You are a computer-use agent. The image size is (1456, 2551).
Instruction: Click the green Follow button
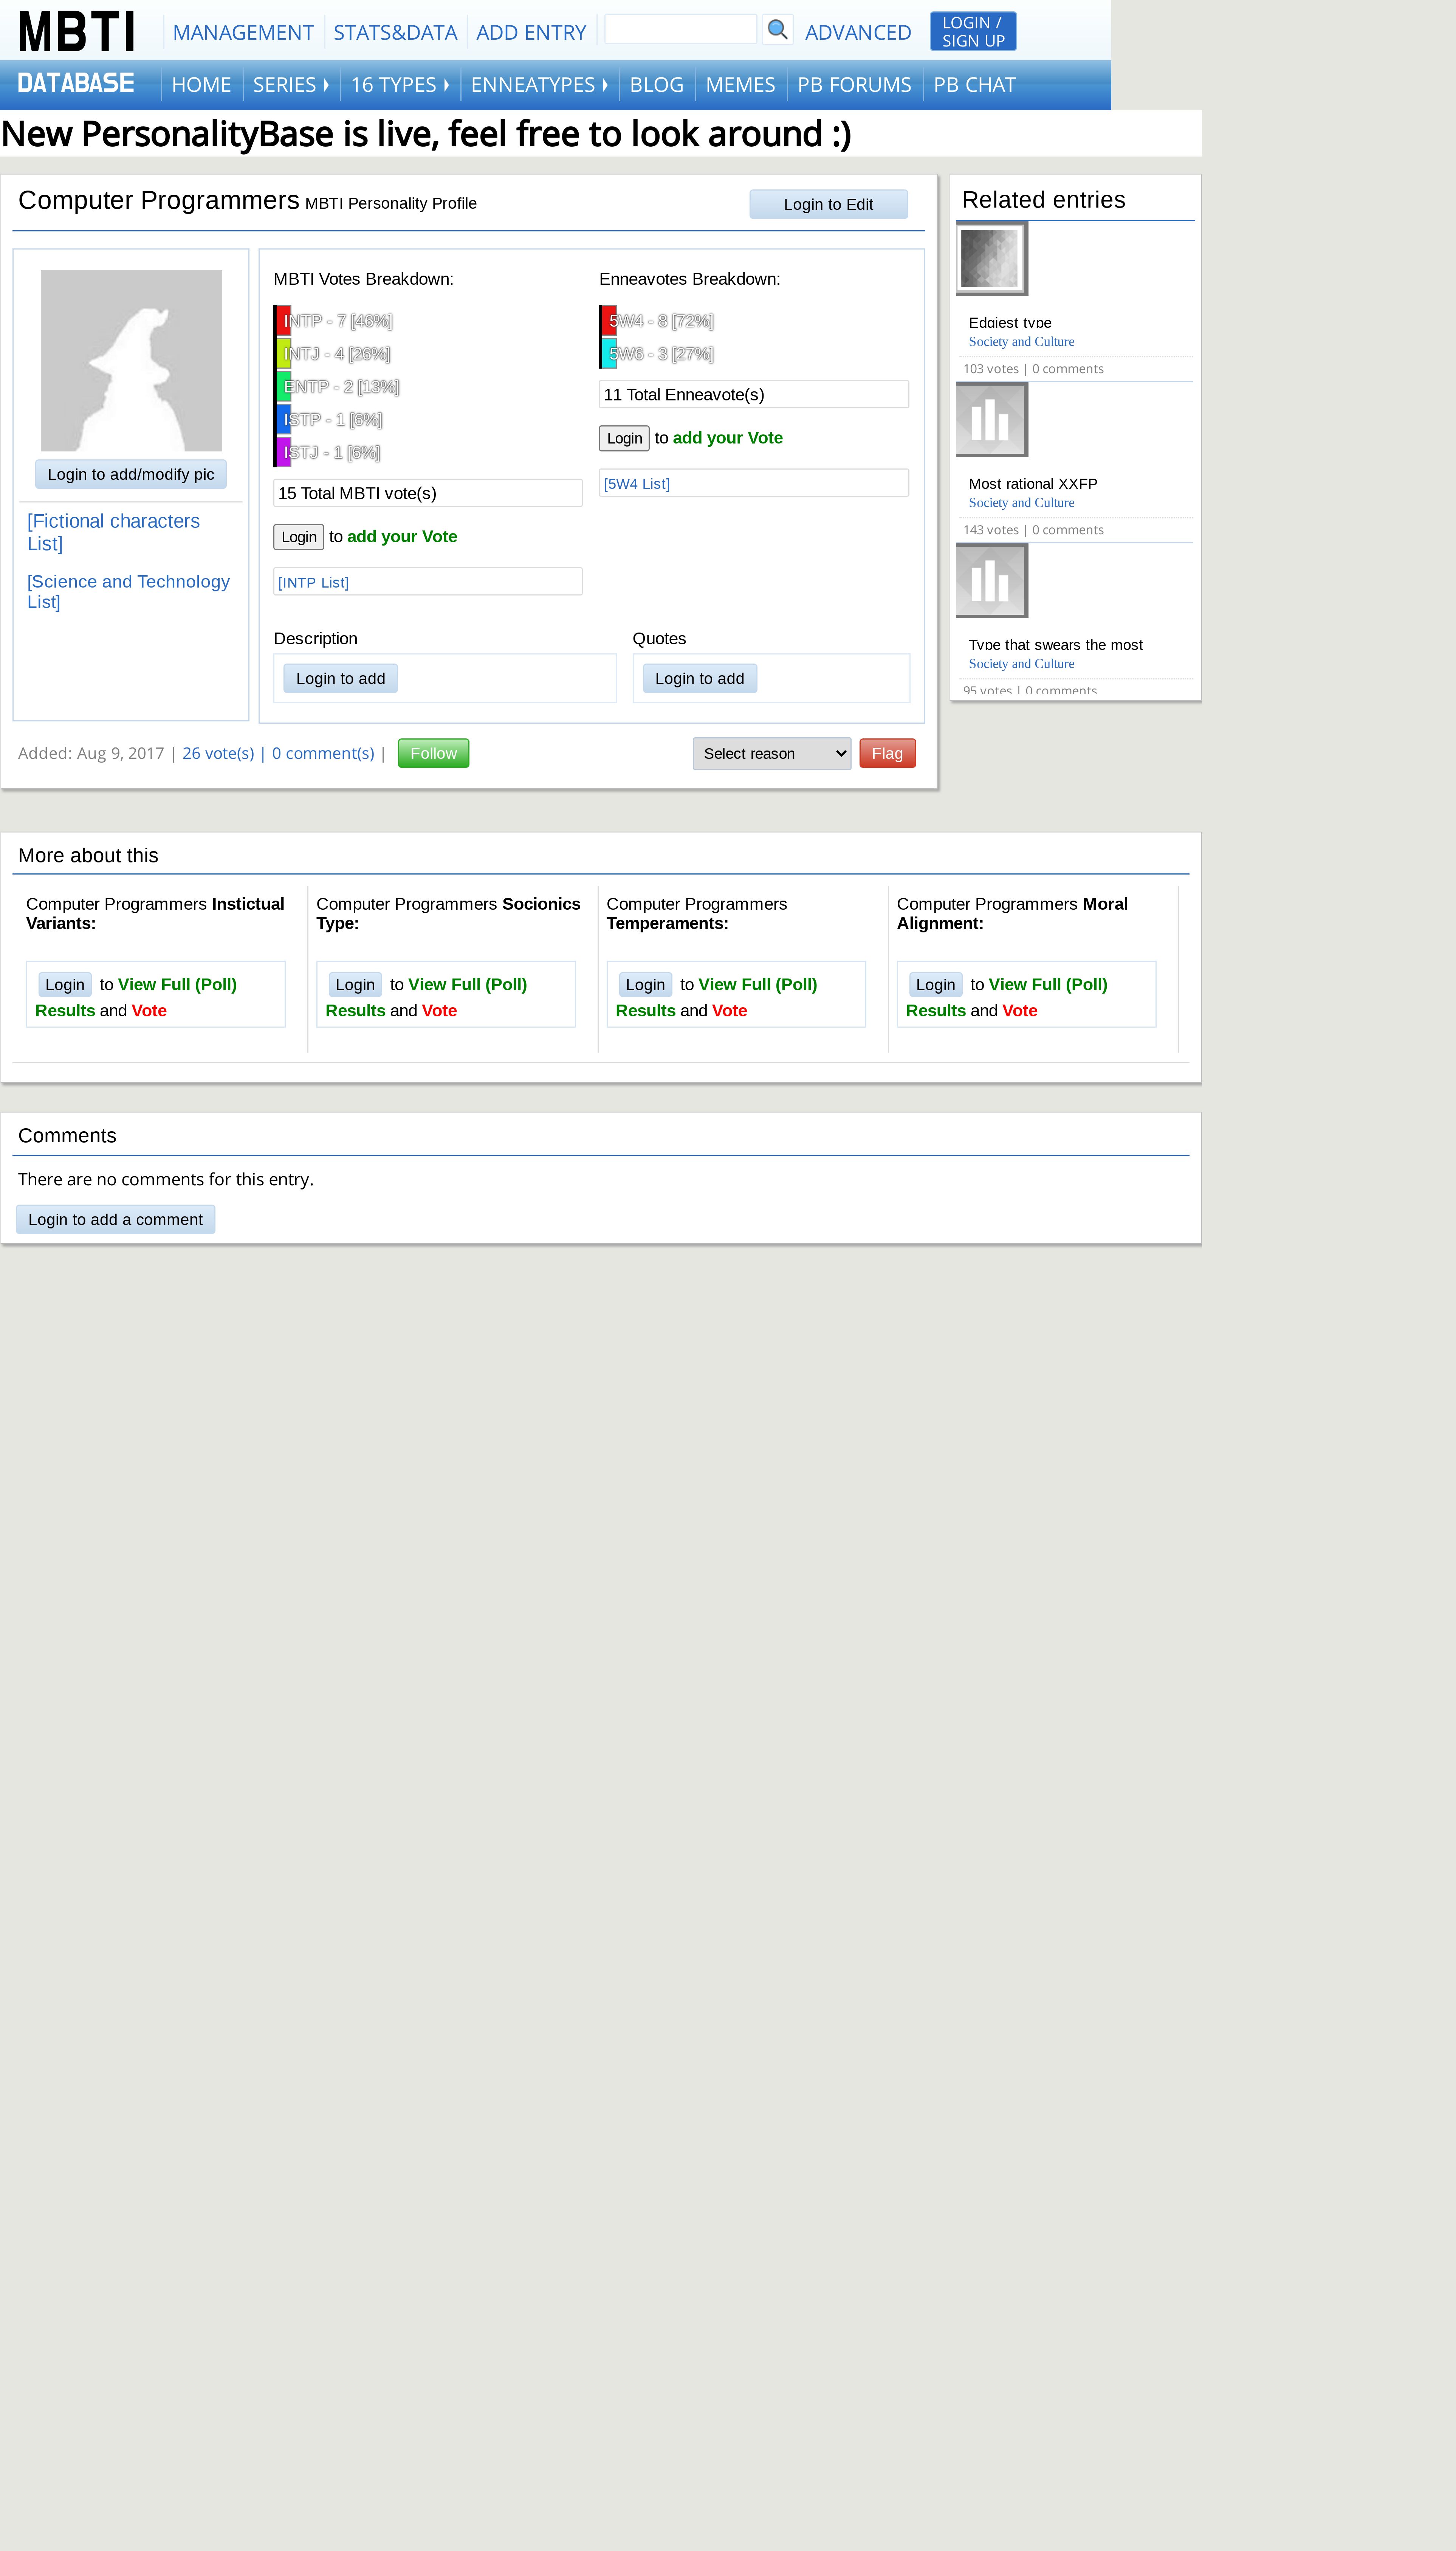(x=433, y=753)
